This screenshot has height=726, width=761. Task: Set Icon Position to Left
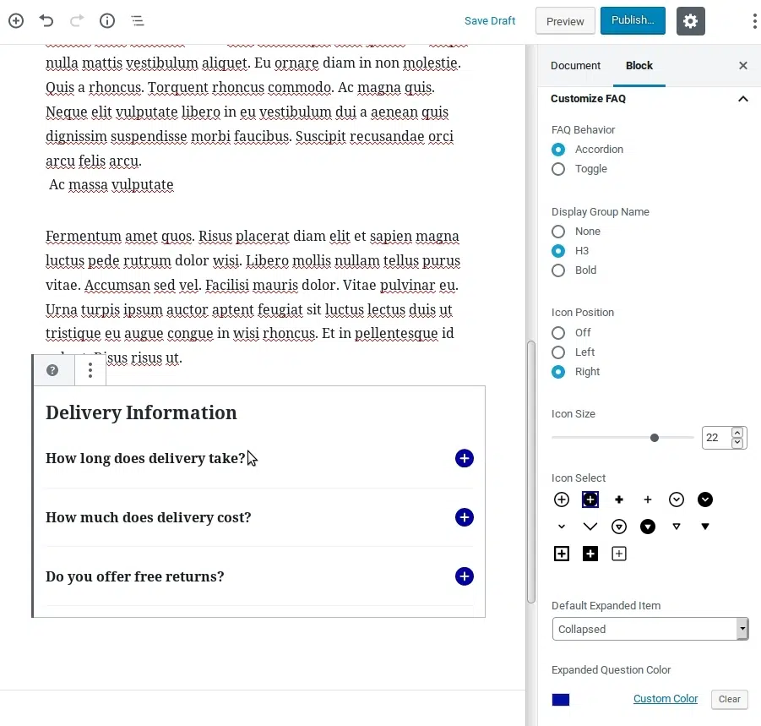pyautogui.click(x=557, y=352)
